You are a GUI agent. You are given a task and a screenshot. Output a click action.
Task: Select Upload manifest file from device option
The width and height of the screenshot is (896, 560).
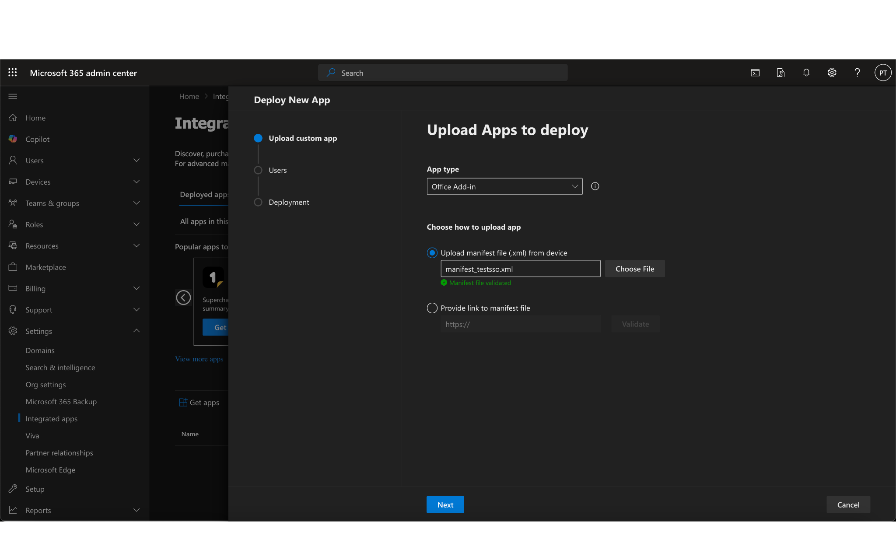click(x=432, y=253)
